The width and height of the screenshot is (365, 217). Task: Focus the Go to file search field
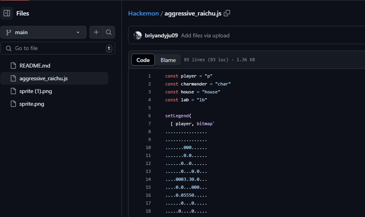[58, 48]
